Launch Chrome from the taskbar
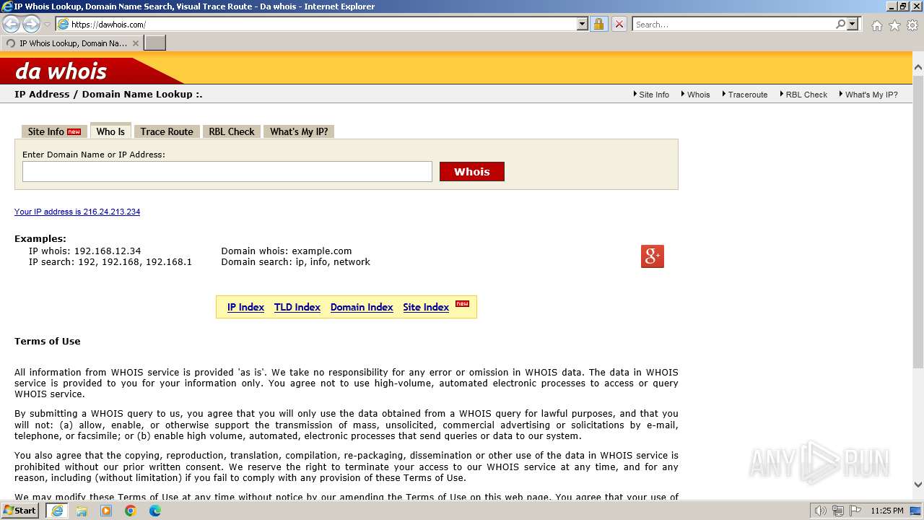924x520 pixels. [131, 511]
